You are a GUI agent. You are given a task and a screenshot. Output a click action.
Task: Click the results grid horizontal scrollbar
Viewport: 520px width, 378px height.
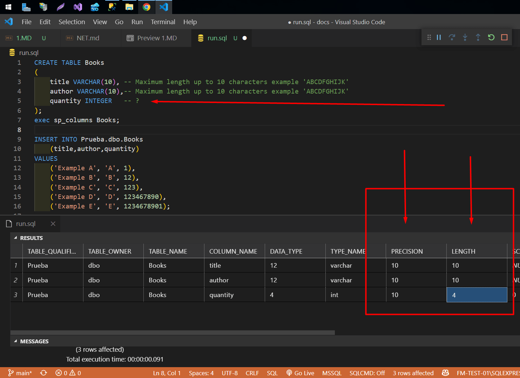point(172,332)
